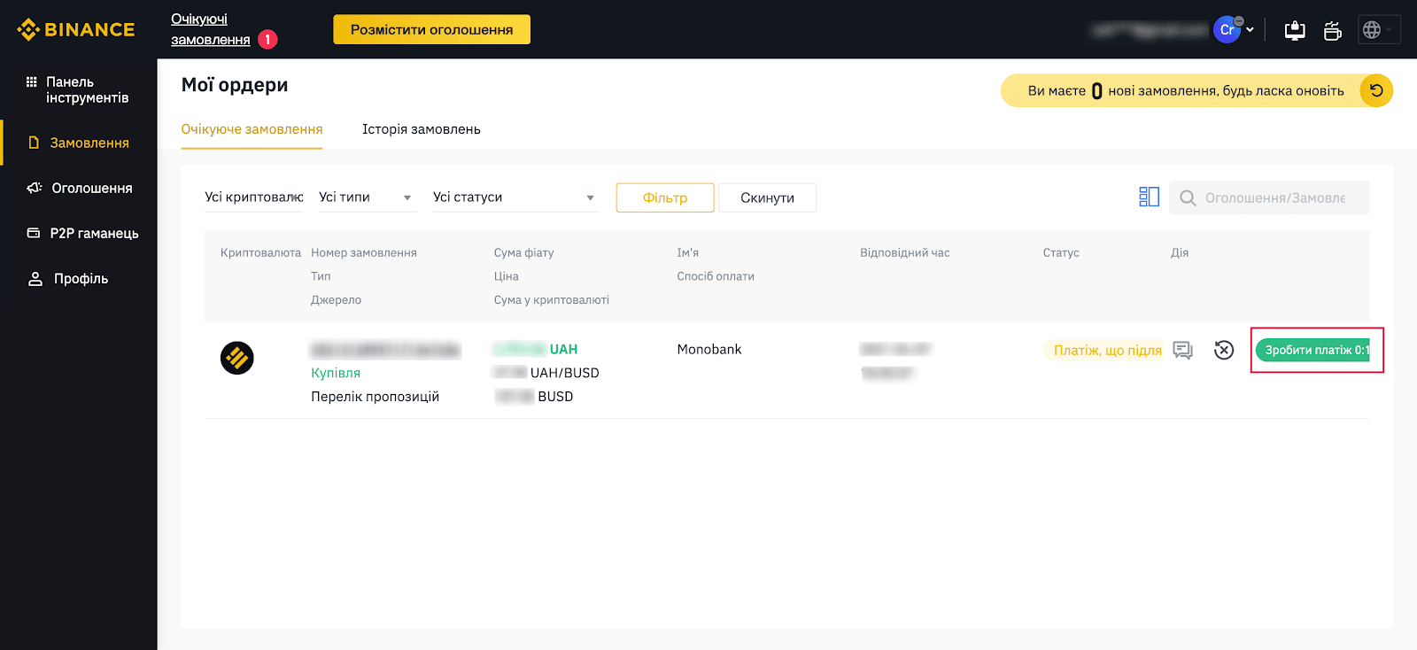This screenshot has height=650, width=1417.
Task: Click the Мої ордери page heading
Action: (x=235, y=85)
